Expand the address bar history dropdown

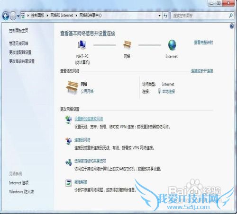click(x=159, y=16)
